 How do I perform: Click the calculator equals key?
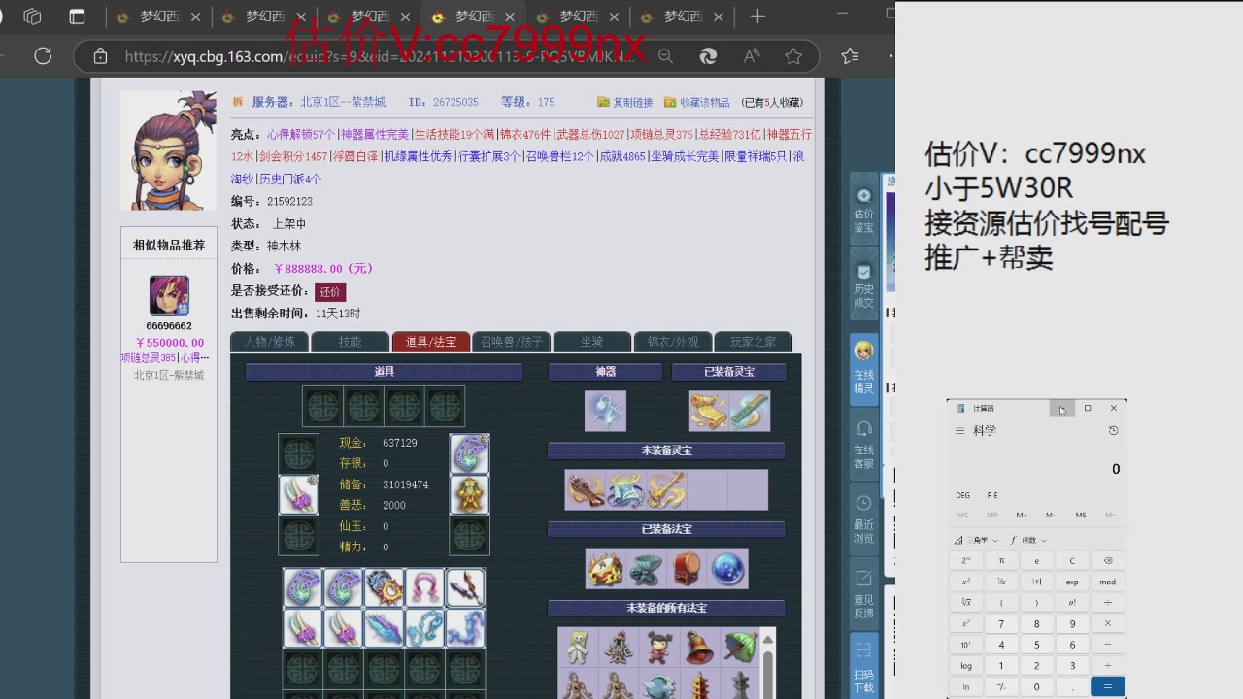(x=1108, y=686)
